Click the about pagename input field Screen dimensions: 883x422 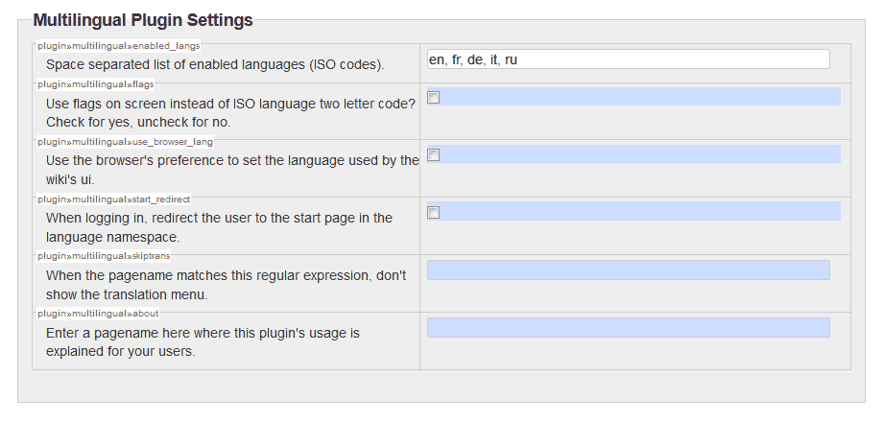tap(628, 328)
